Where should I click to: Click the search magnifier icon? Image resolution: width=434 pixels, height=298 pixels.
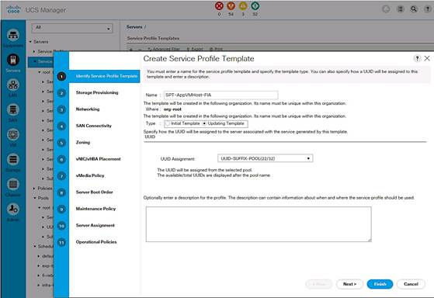coord(414,9)
